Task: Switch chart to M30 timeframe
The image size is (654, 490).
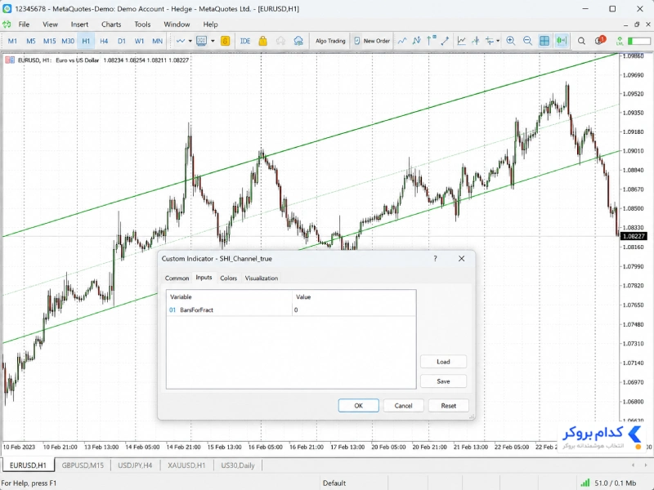Action: point(68,41)
